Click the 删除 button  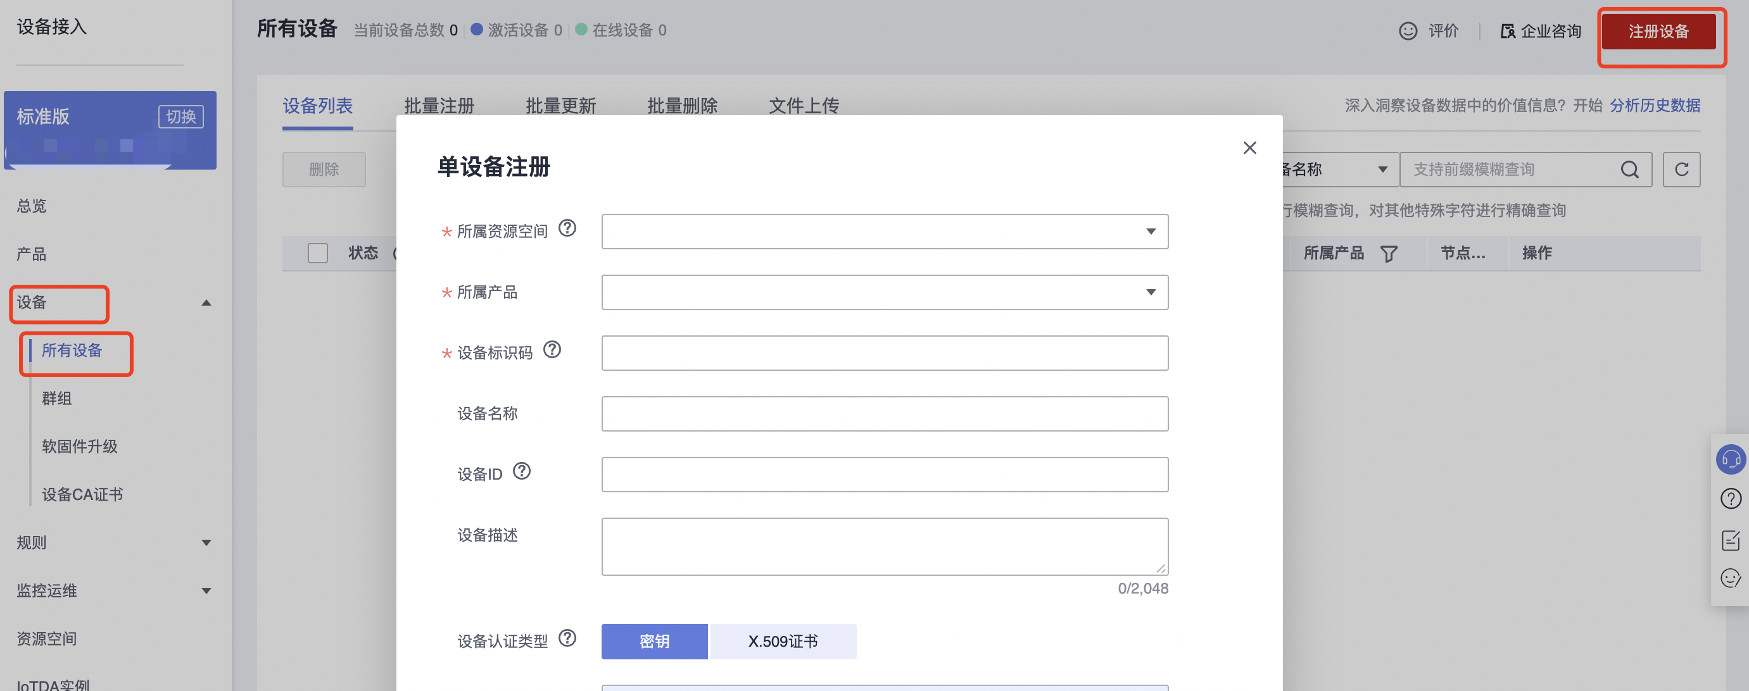coord(324,170)
